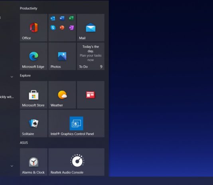213x185 pixels.
Task: Select the ASUS group header
Action: coord(24,143)
